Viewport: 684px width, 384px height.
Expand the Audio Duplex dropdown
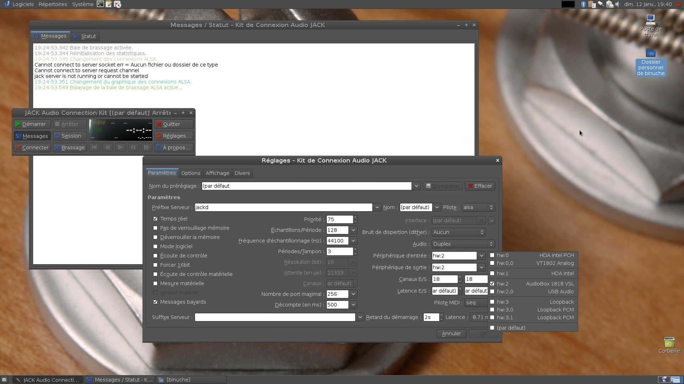[463, 244]
